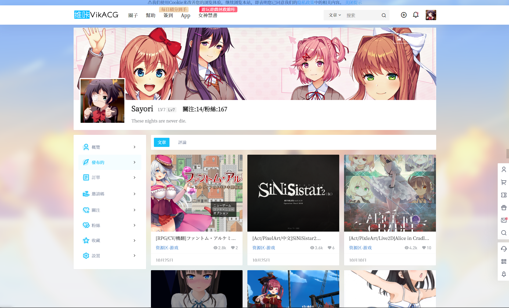Open the 圈子 menu item
The height and width of the screenshot is (308, 509).
coord(133,15)
